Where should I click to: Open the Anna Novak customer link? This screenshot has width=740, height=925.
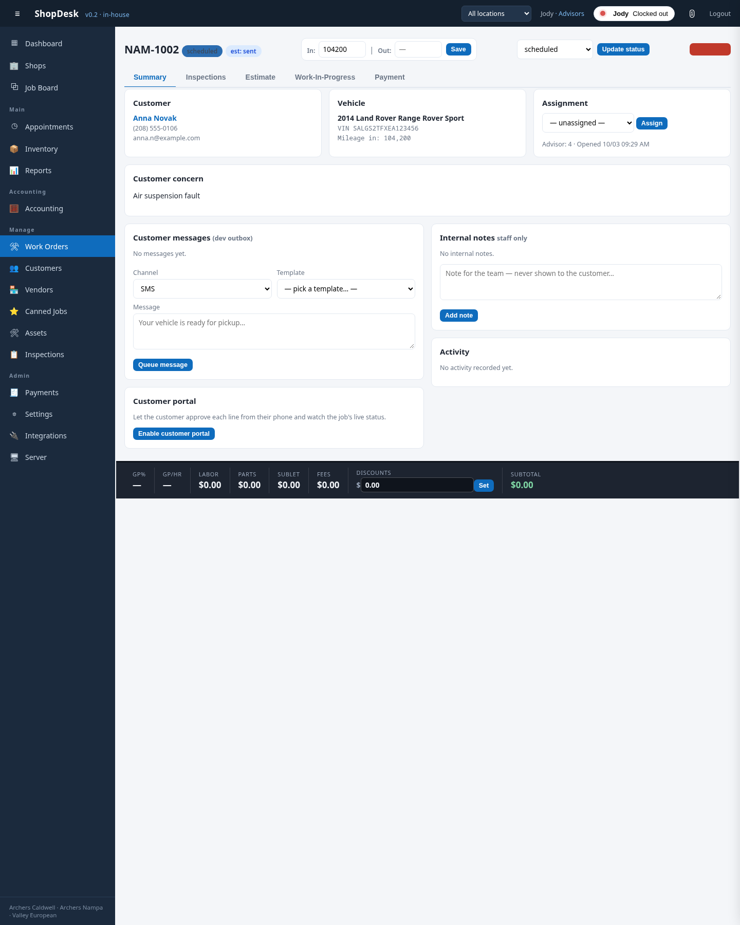tap(155, 118)
